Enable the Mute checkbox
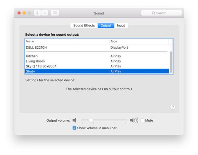The image size is (198, 155). coord(142,120)
